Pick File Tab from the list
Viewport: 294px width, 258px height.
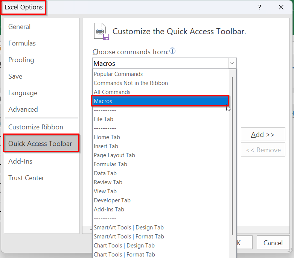point(161,119)
